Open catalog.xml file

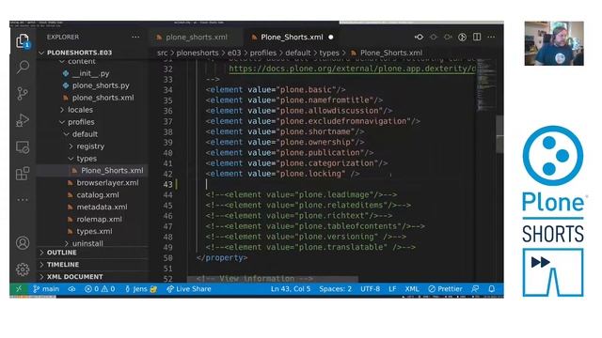(x=98, y=195)
